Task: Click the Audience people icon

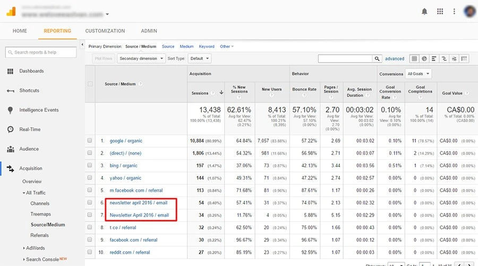Action: coord(11,149)
